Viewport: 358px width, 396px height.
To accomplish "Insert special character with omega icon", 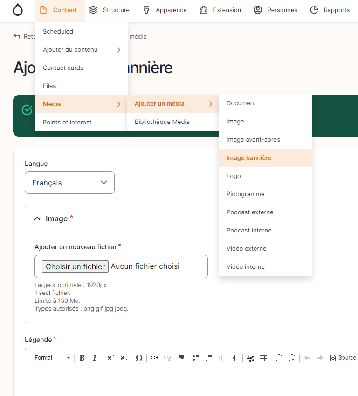I will pyautogui.click(x=139, y=358).
